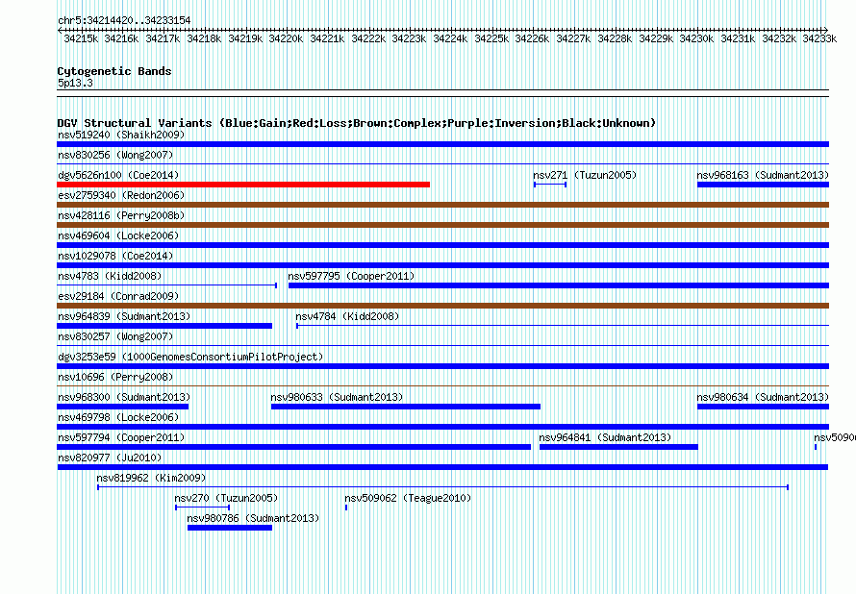
Task: Select the 5p13.3 band label
Action: pyautogui.click(x=75, y=83)
